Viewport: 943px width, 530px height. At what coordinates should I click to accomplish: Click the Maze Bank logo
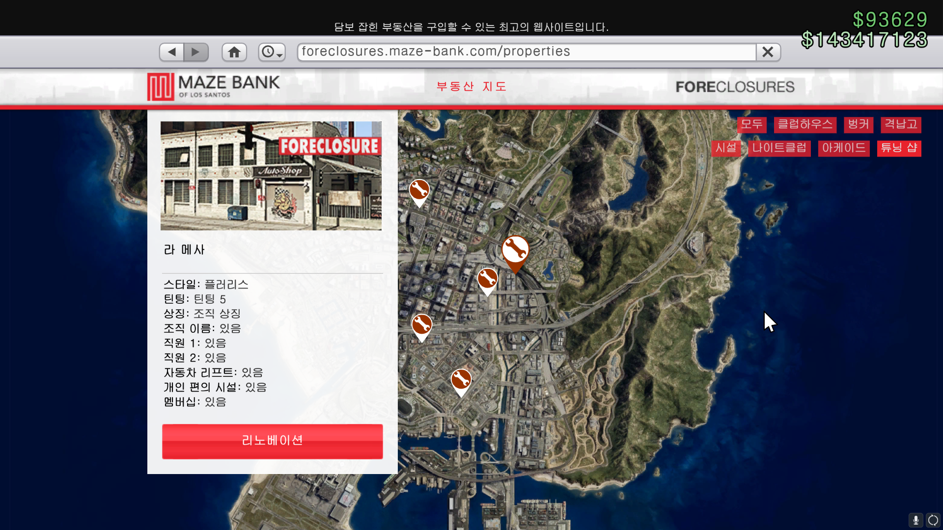(x=214, y=86)
